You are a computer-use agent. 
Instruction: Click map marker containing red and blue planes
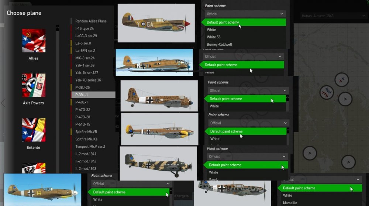[x=327, y=93]
